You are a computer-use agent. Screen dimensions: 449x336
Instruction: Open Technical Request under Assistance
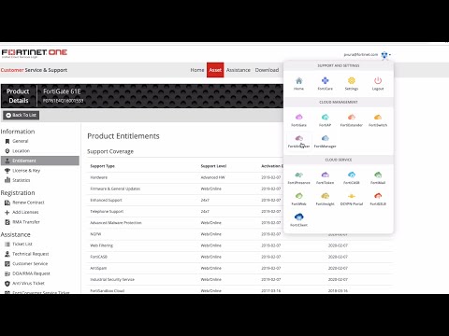pyautogui.click(x=27, y=254)
